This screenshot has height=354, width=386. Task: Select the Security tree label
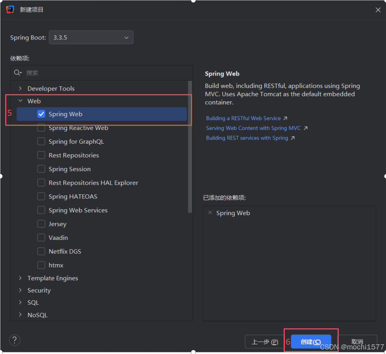coord(39,290)
